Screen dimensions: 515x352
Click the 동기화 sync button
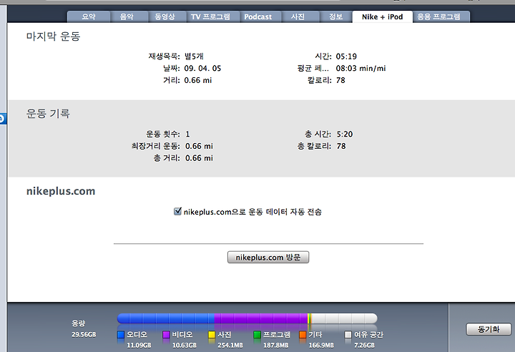tap(489, 329)
